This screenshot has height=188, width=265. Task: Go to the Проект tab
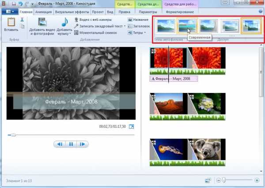pos(98,12)
